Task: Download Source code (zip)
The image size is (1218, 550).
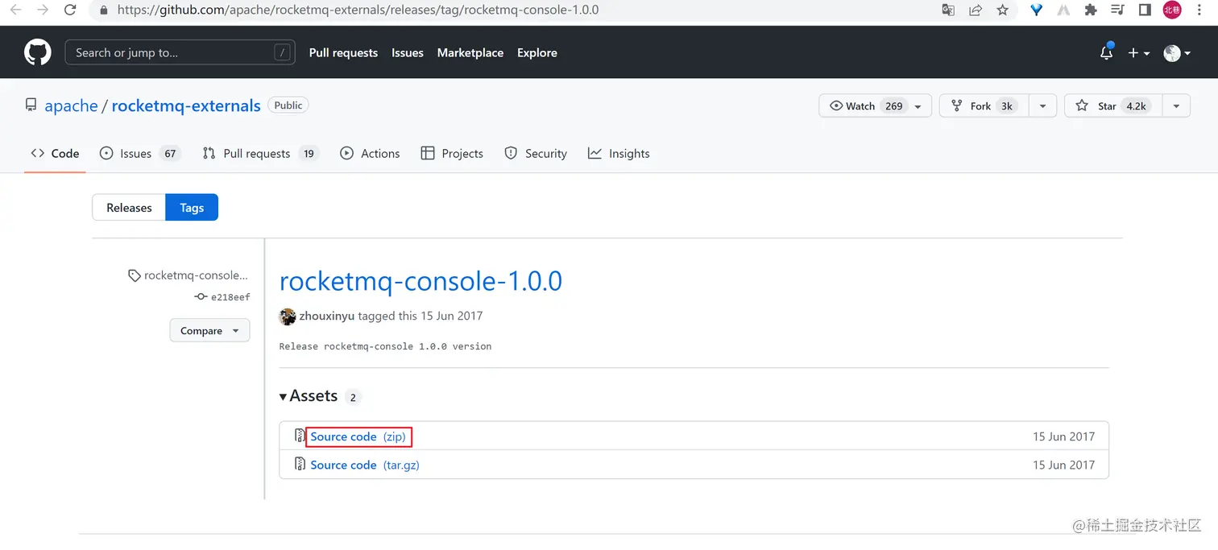Action: 358,436
